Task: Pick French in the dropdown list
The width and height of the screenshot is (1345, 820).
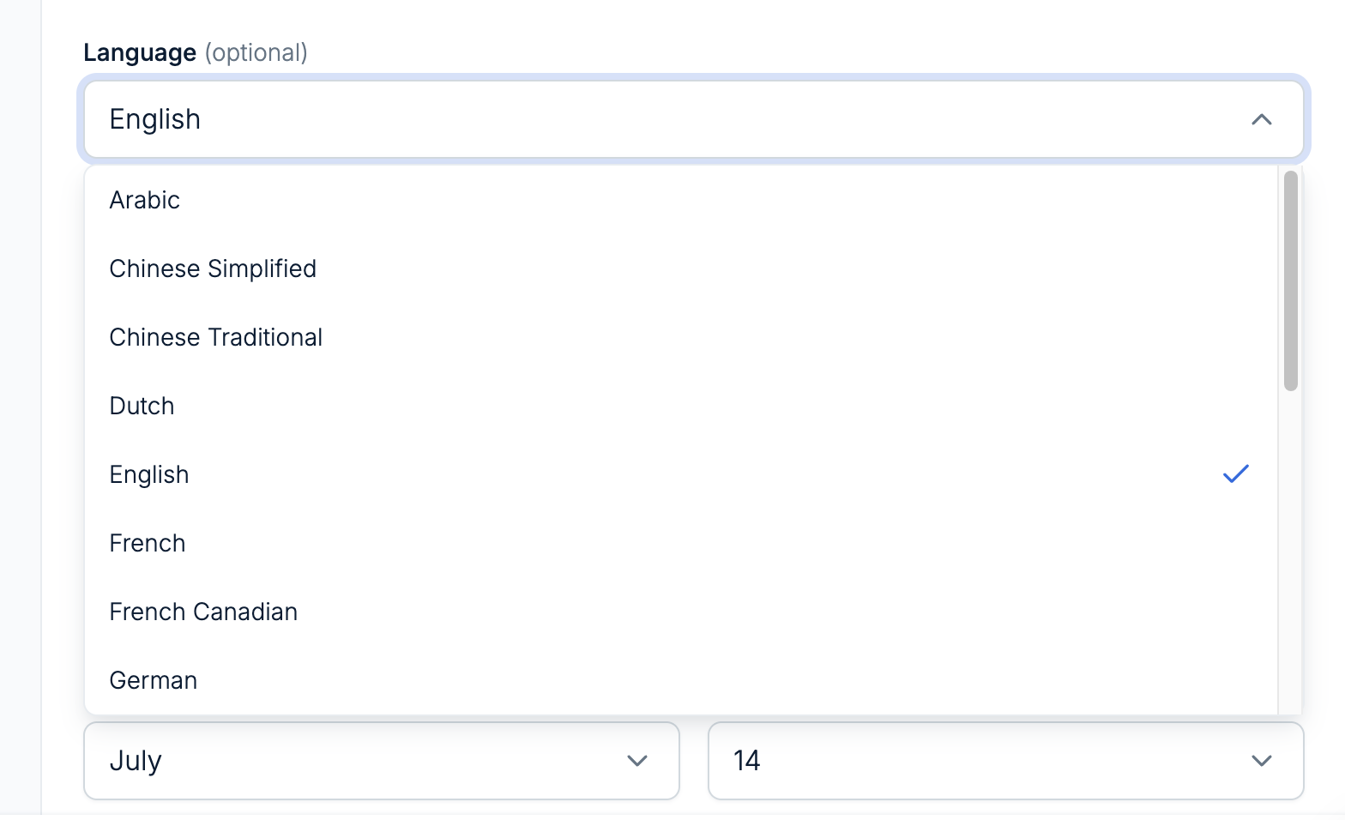Action: [681, 543]
